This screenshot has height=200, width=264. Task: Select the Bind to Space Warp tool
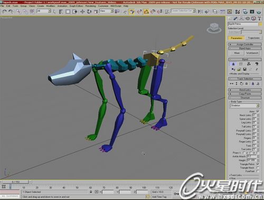tap(32, 12)
